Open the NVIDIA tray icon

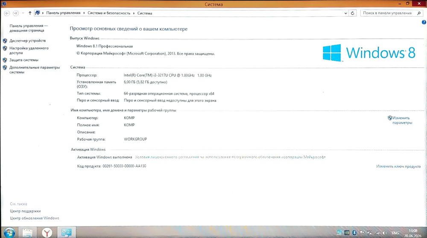tap(347, 233)
